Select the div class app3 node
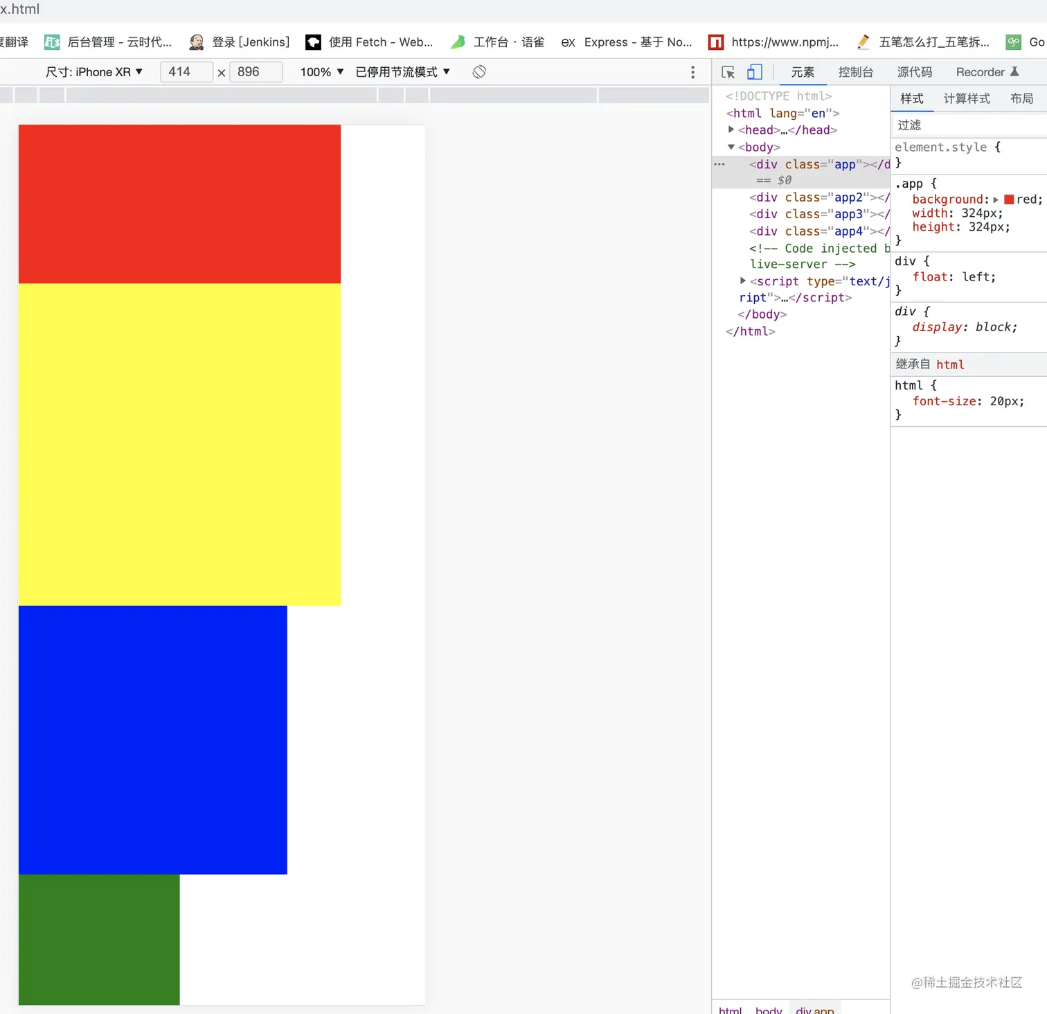 coord(819,214)
